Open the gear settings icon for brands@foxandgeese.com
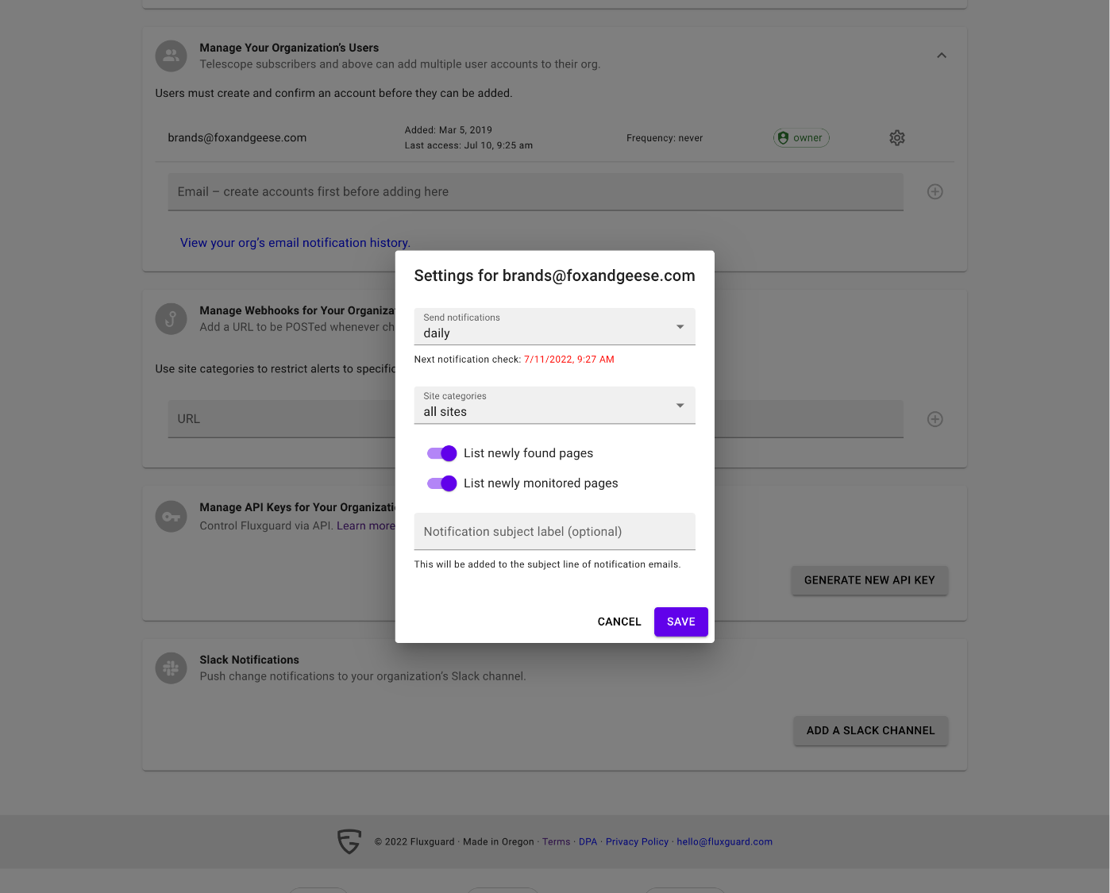The width and height of the screenshot is (1110, 893). point(897,138)
